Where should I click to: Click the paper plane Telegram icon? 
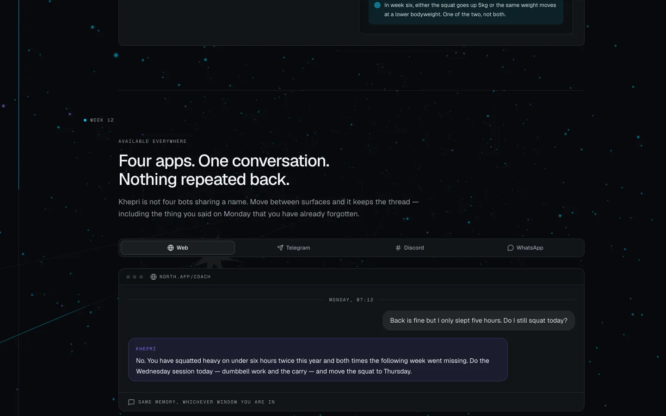click(280, 248)
